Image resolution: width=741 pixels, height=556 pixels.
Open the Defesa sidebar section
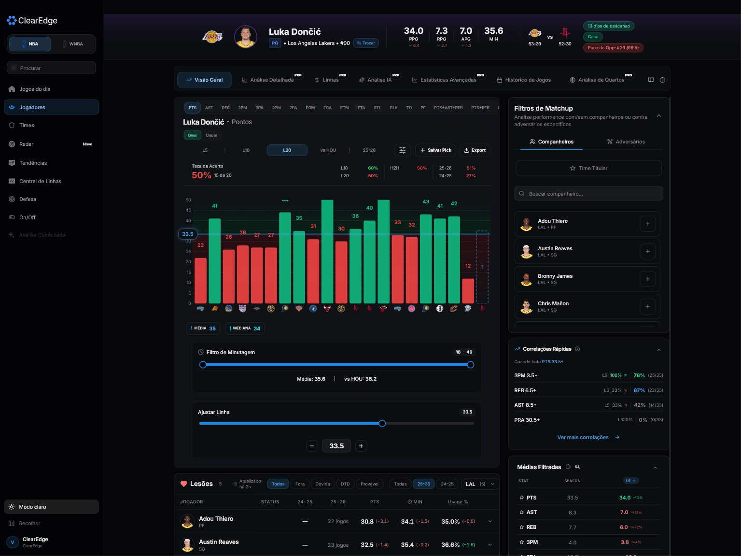coord(51,199)
